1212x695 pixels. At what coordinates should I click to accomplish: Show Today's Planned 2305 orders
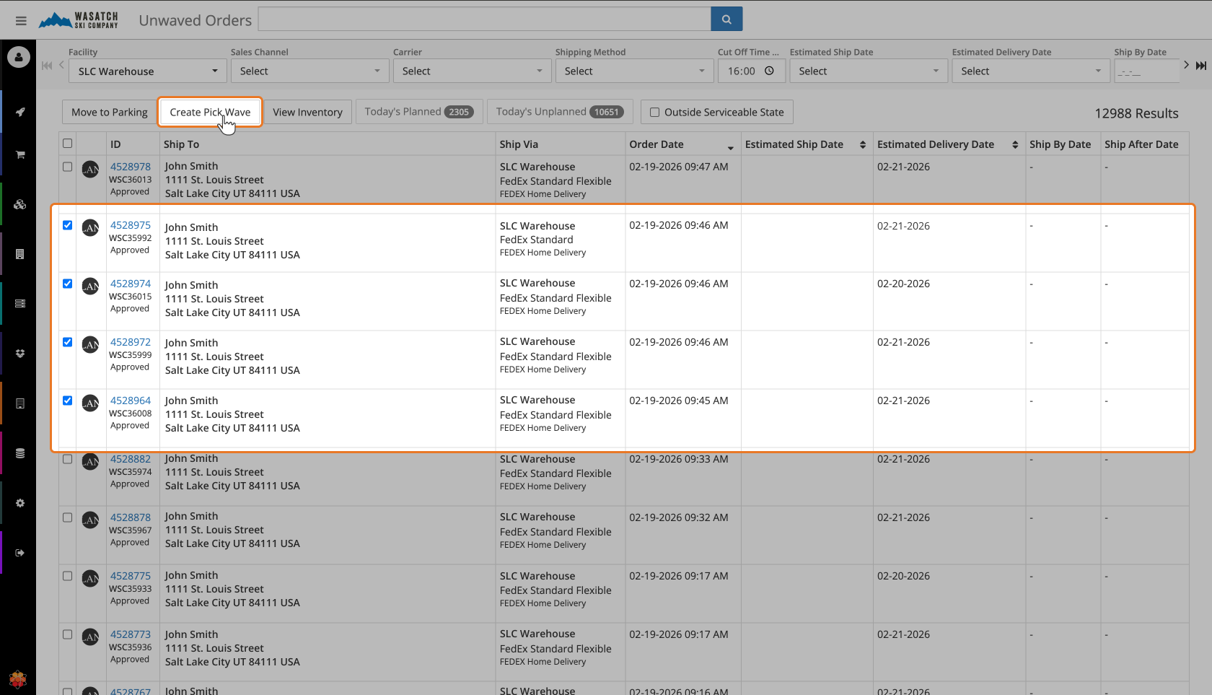(419, 112)
